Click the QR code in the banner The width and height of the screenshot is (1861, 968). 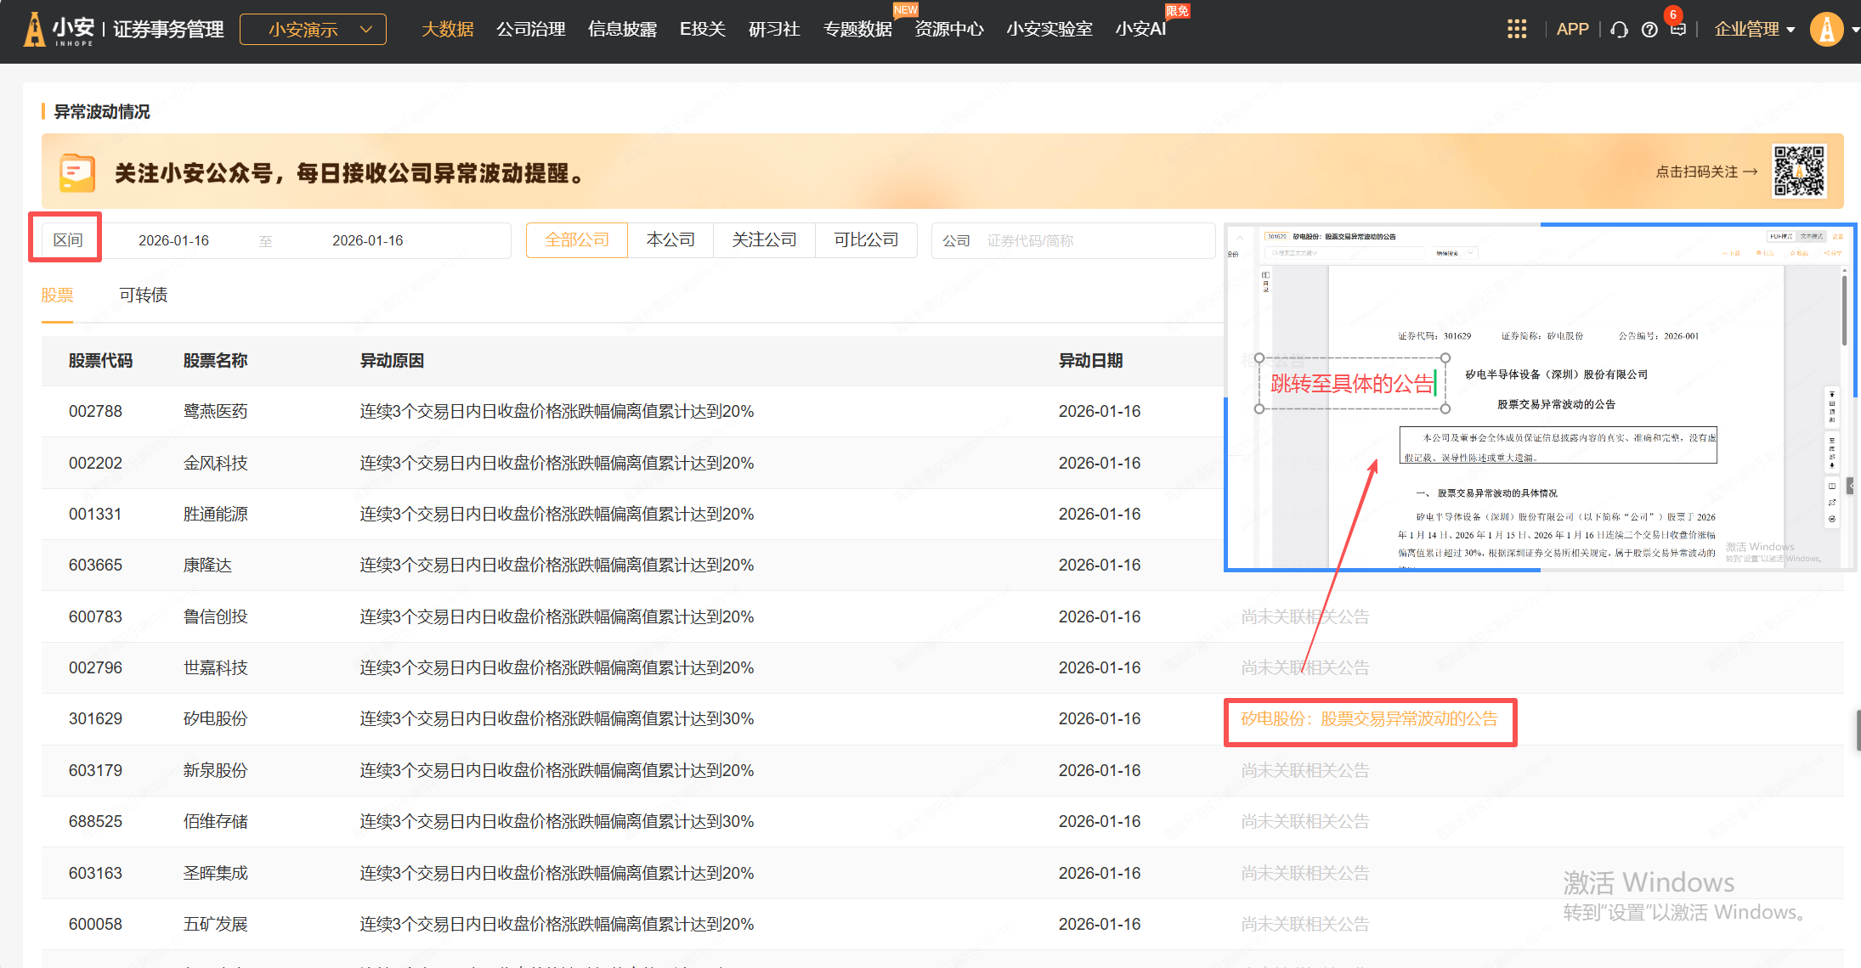click(x=1798, y=172)
